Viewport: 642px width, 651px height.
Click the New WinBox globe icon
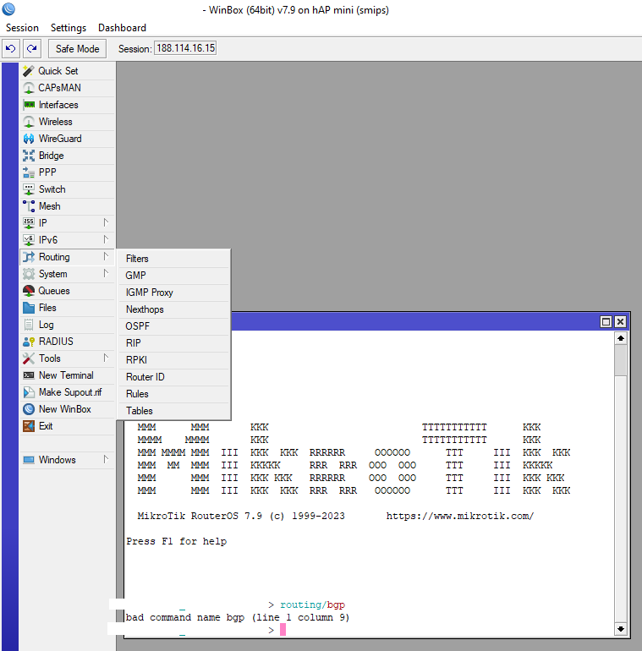pos(29,409)
